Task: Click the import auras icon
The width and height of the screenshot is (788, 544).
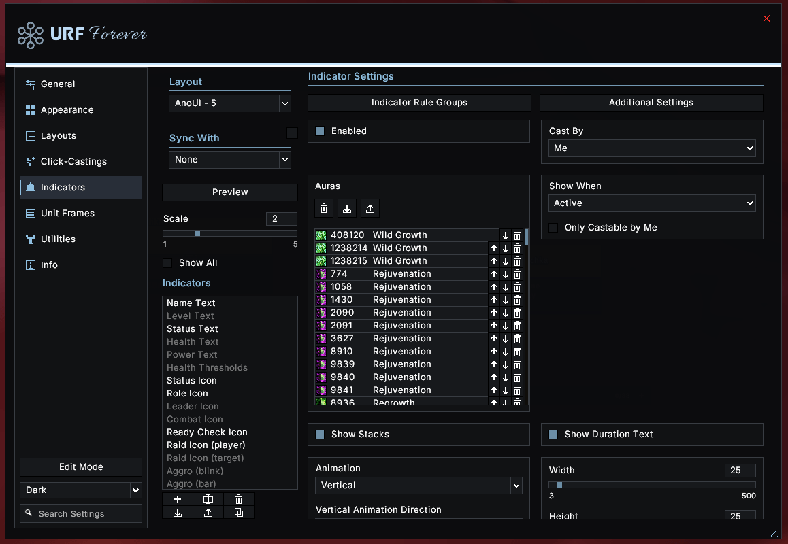Action: pos(347,209)
